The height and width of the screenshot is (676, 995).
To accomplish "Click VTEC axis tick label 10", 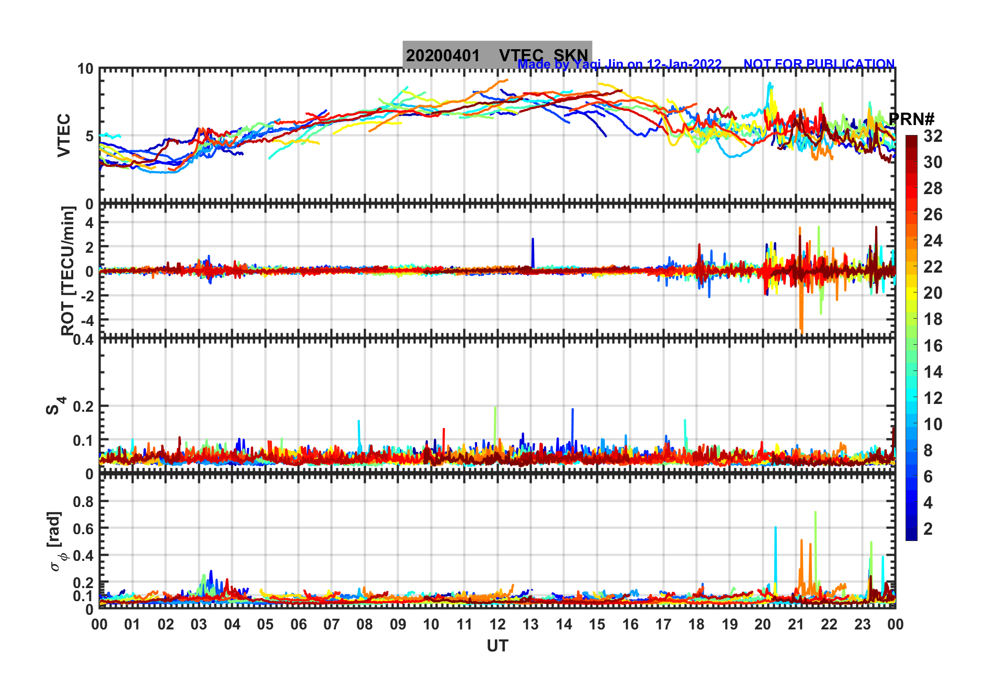I will click(x=85, y=69).
